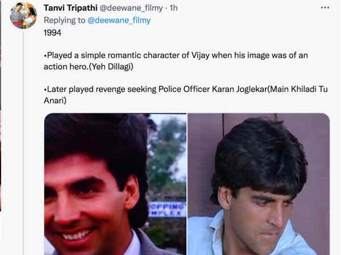341x255 pixels.
Task: Click the action hero phrase in tweet
Action: [65, 66]
